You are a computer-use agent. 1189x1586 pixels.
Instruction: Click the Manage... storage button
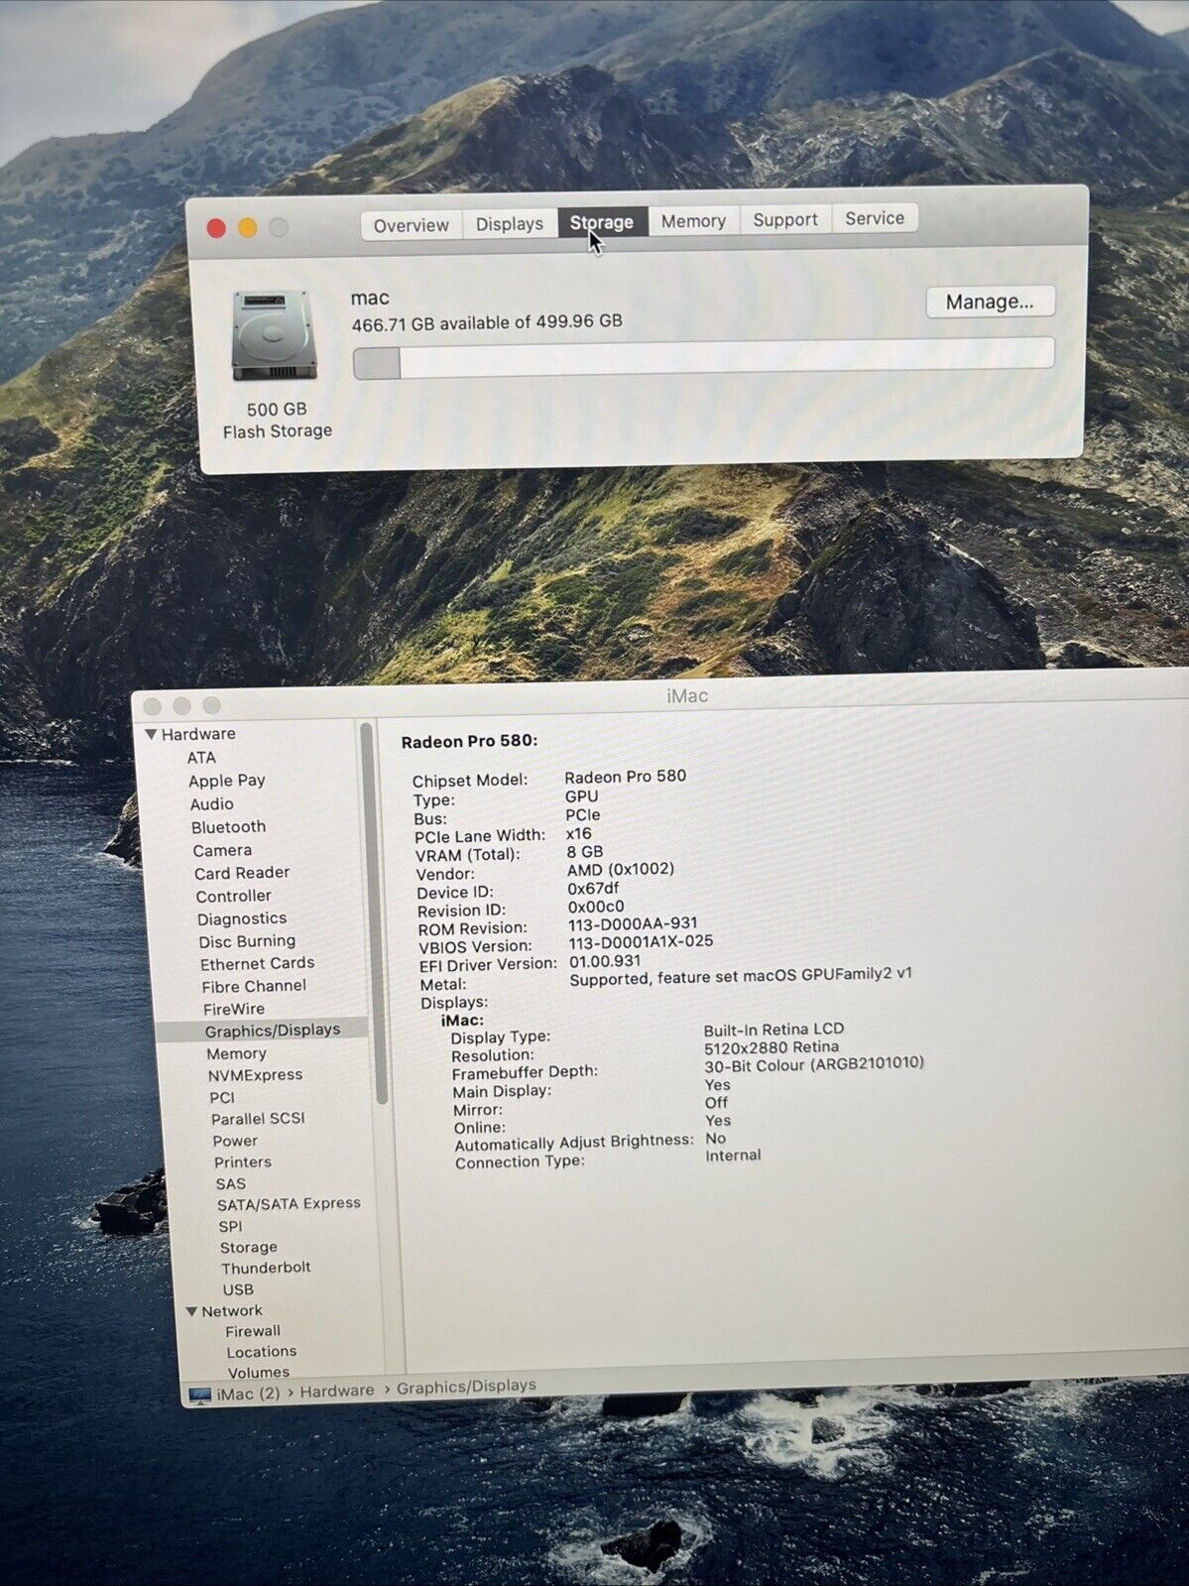pos(990,302)
